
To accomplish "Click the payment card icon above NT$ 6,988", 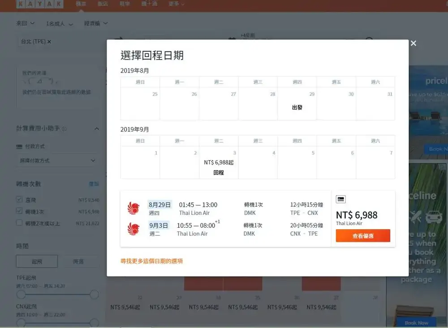I will 340,199.
